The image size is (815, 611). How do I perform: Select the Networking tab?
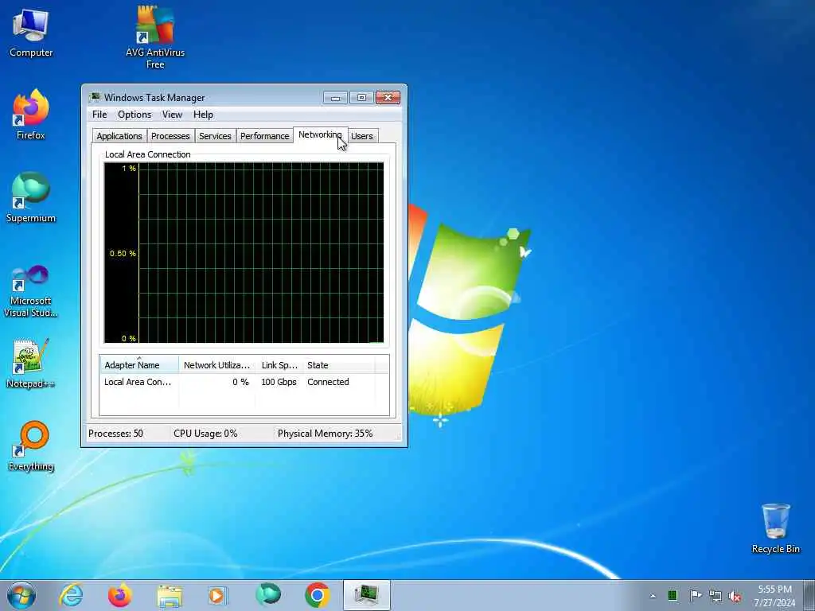coord(320,134)
